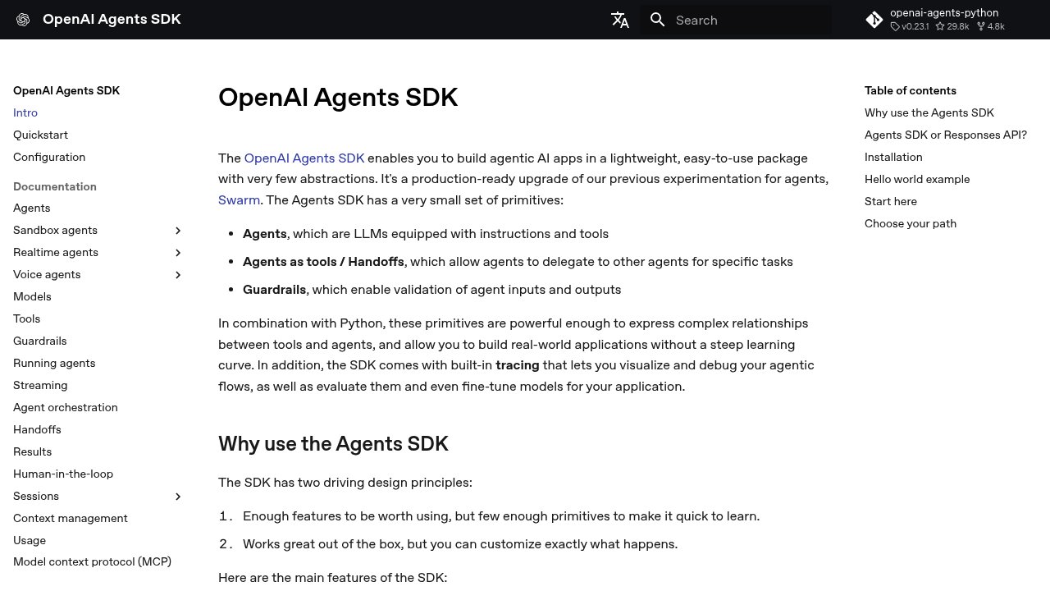The width and height of the screenshot is (1050, 591).
Task: Click the Voice agents sidebar label
Action: 47,275
